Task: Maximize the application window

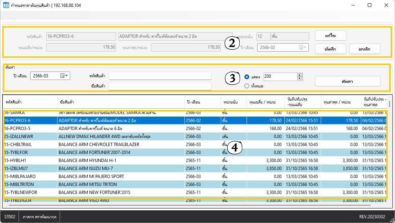Action: (x=370, y=5)
